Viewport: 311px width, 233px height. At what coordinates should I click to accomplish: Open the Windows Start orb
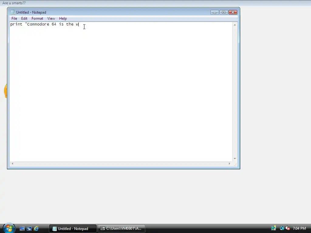[x=9, y=228]
